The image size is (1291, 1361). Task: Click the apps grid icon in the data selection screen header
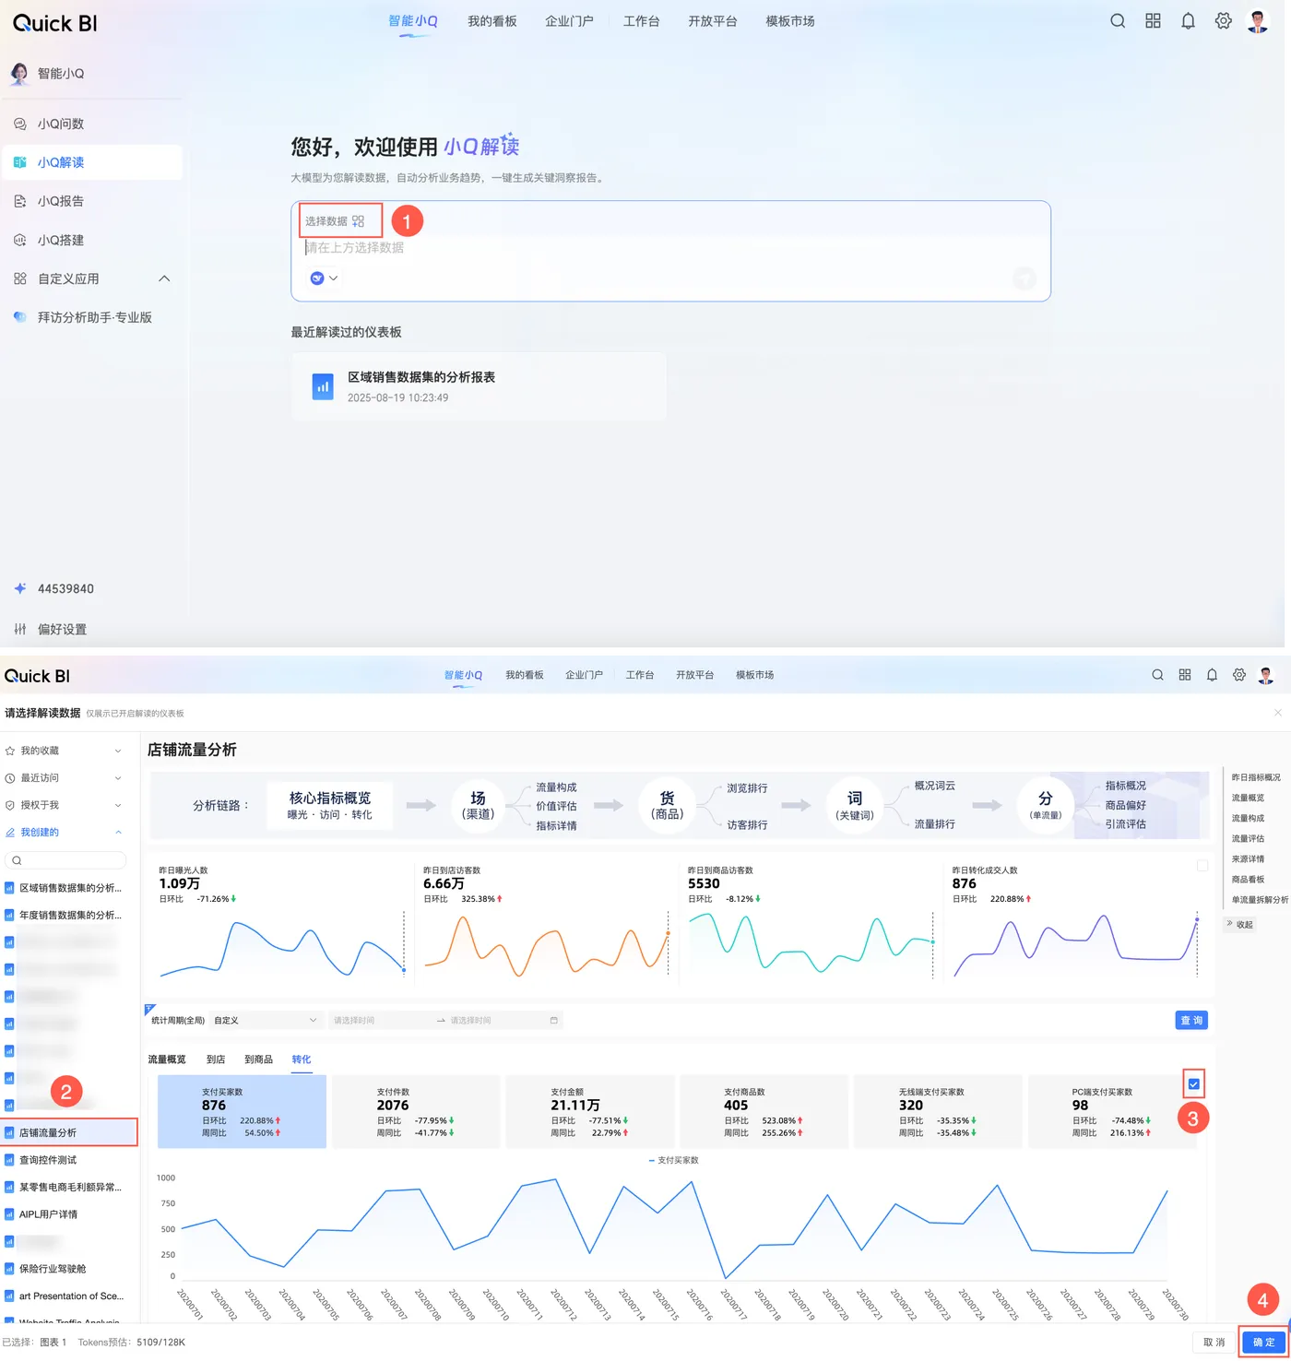click(x=1185, y=675)
